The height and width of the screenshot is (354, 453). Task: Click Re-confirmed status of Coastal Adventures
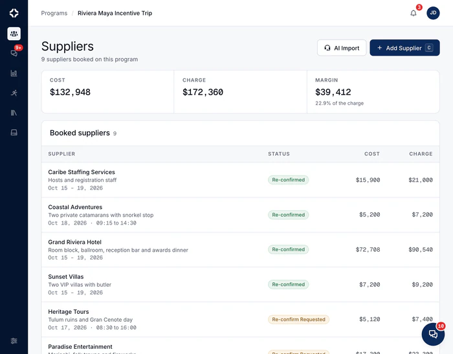(x=289, y=215)
